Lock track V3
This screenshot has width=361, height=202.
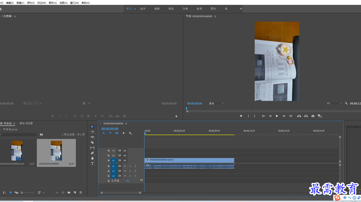coord(109,151)
